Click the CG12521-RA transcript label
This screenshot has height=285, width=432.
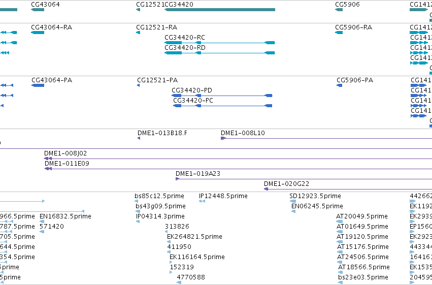coord(156,27)
